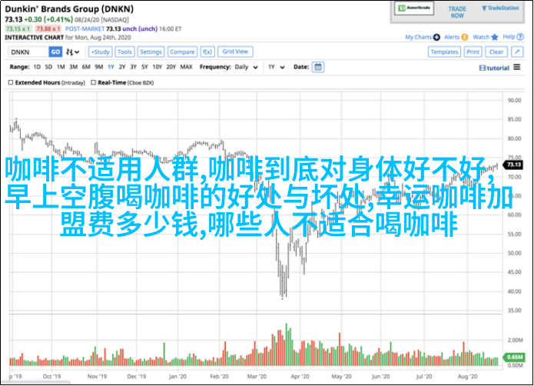Screen dimensions: 534x386
Task: Click the GO button
Action: point(55,52)
